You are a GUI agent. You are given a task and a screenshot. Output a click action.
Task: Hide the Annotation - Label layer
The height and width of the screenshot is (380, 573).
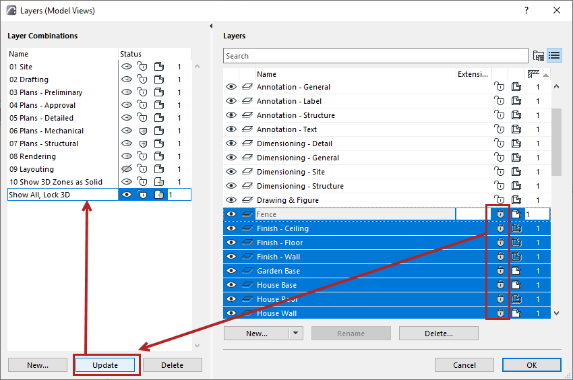[x=231, y=101]
